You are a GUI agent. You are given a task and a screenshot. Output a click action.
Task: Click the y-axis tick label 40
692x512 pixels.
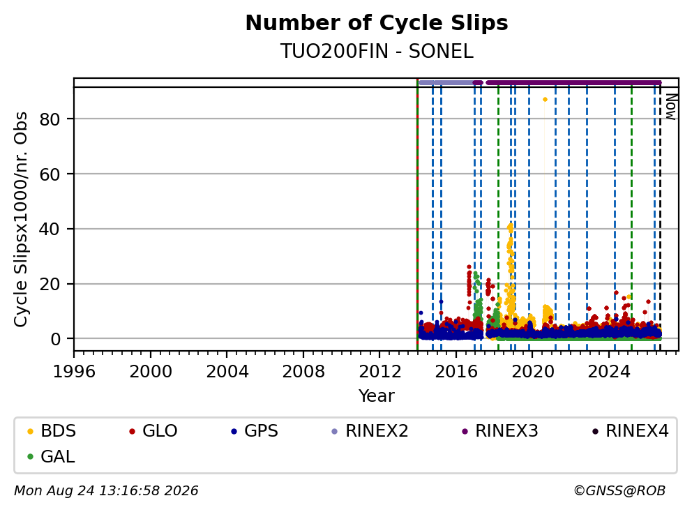[x=50, y=229]
